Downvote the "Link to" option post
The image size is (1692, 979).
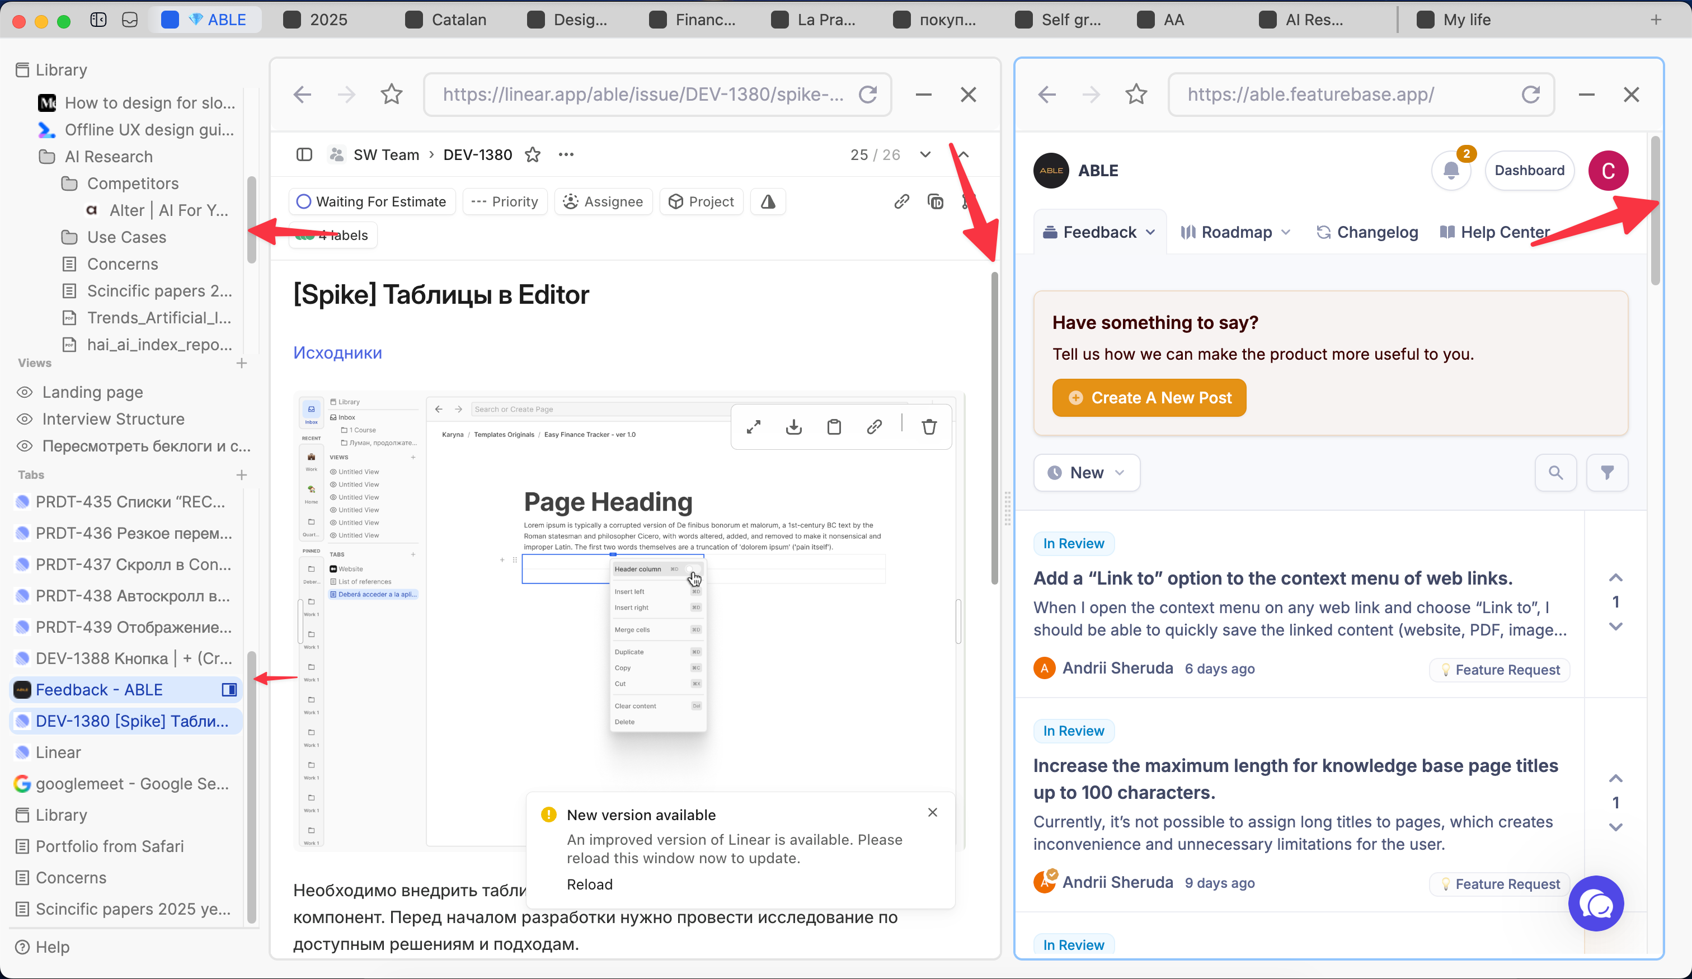coord(1615,627)
